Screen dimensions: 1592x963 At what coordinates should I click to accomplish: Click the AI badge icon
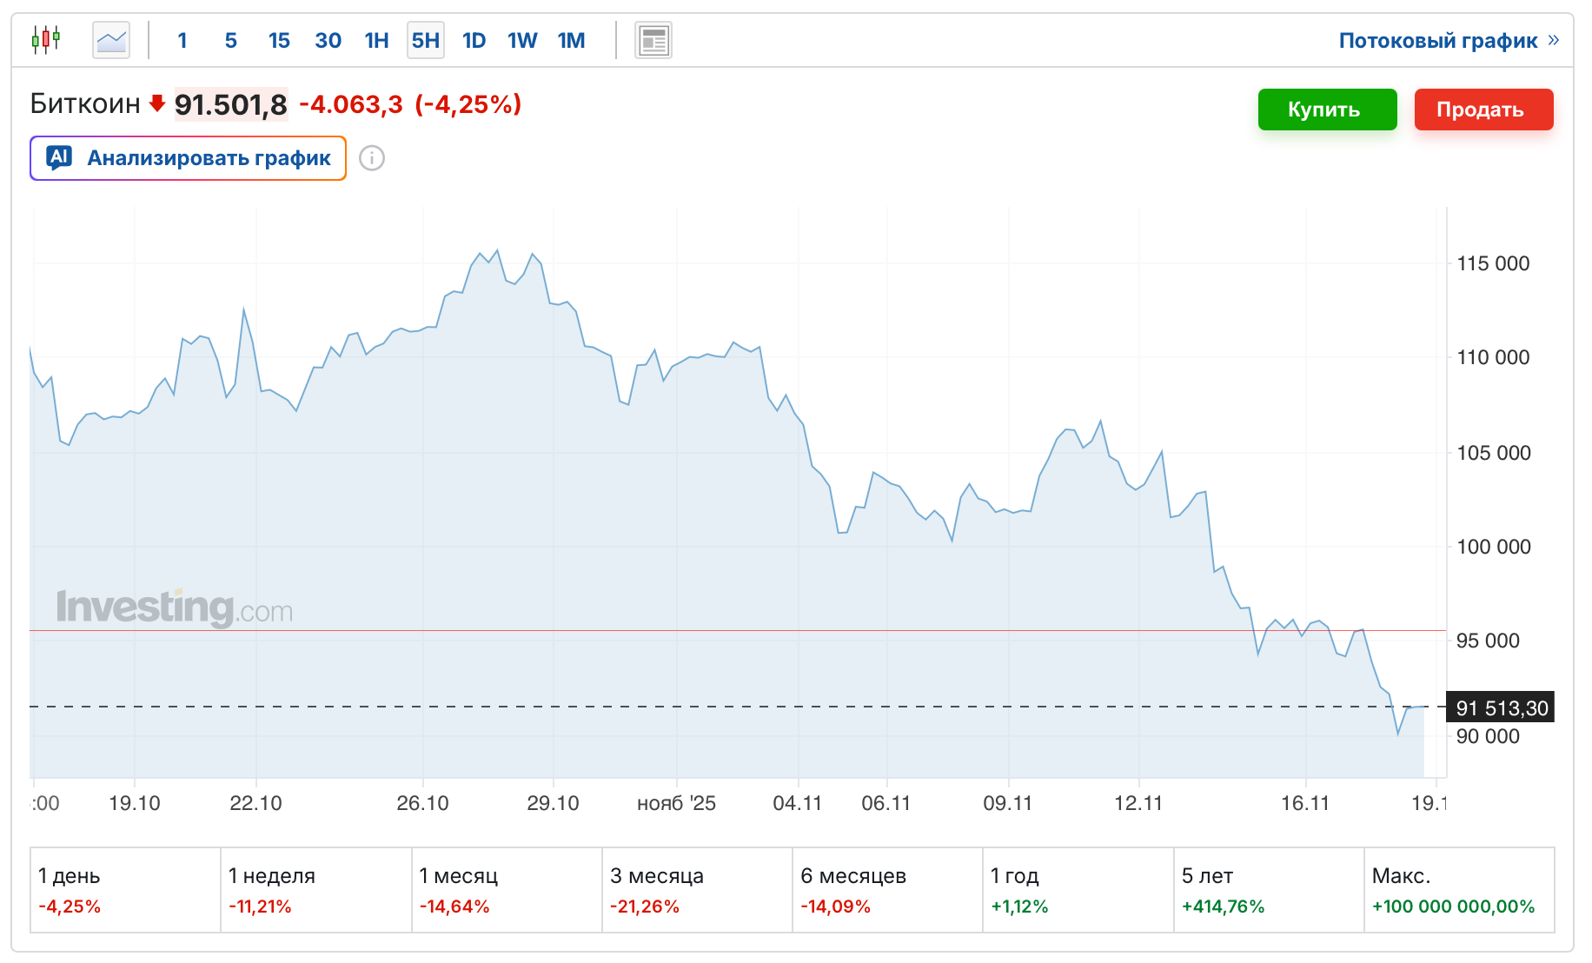(59, 157)
